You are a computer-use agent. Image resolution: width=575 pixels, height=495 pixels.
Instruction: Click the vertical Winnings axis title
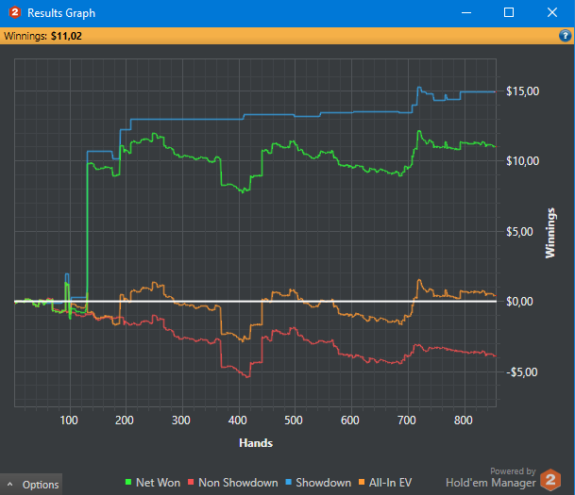pos(550,233)
